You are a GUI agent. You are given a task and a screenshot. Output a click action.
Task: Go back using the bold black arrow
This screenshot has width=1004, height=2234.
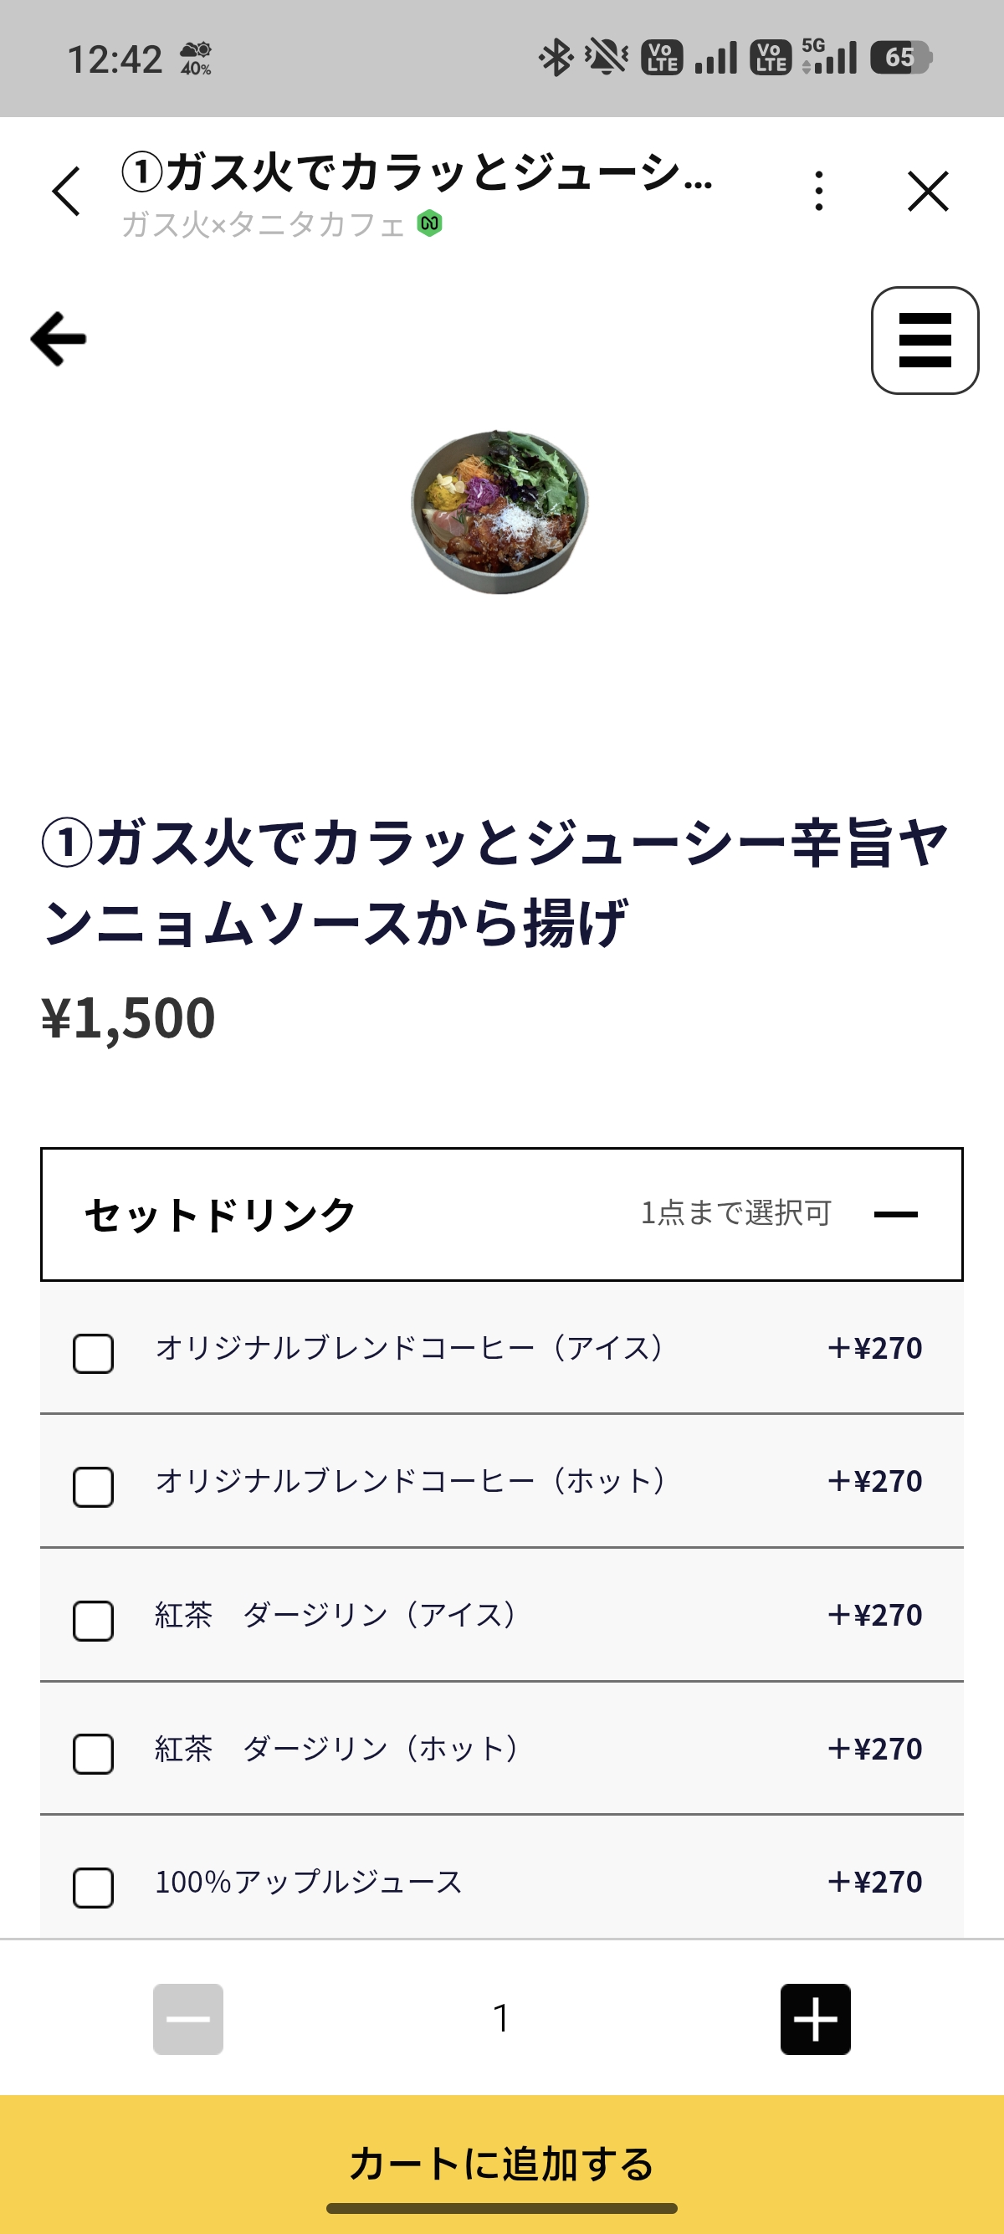click(x=59, y=339)
